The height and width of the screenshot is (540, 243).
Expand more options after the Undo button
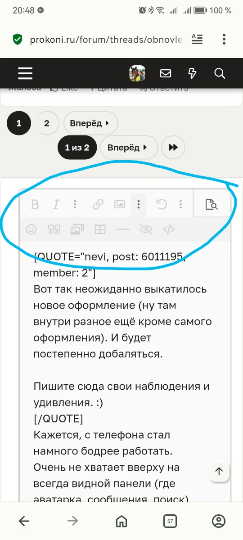click(180, 205)
